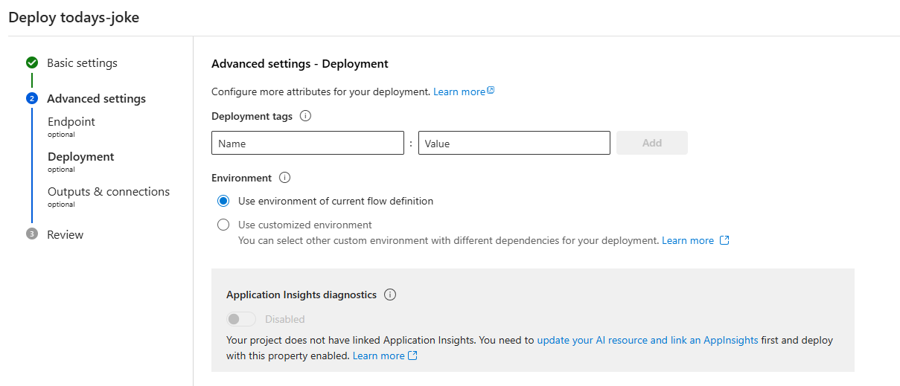Click the Advanced settings step 2 icon
The image size is (900, 386).
pyautogui.click(x=32, y=99)
